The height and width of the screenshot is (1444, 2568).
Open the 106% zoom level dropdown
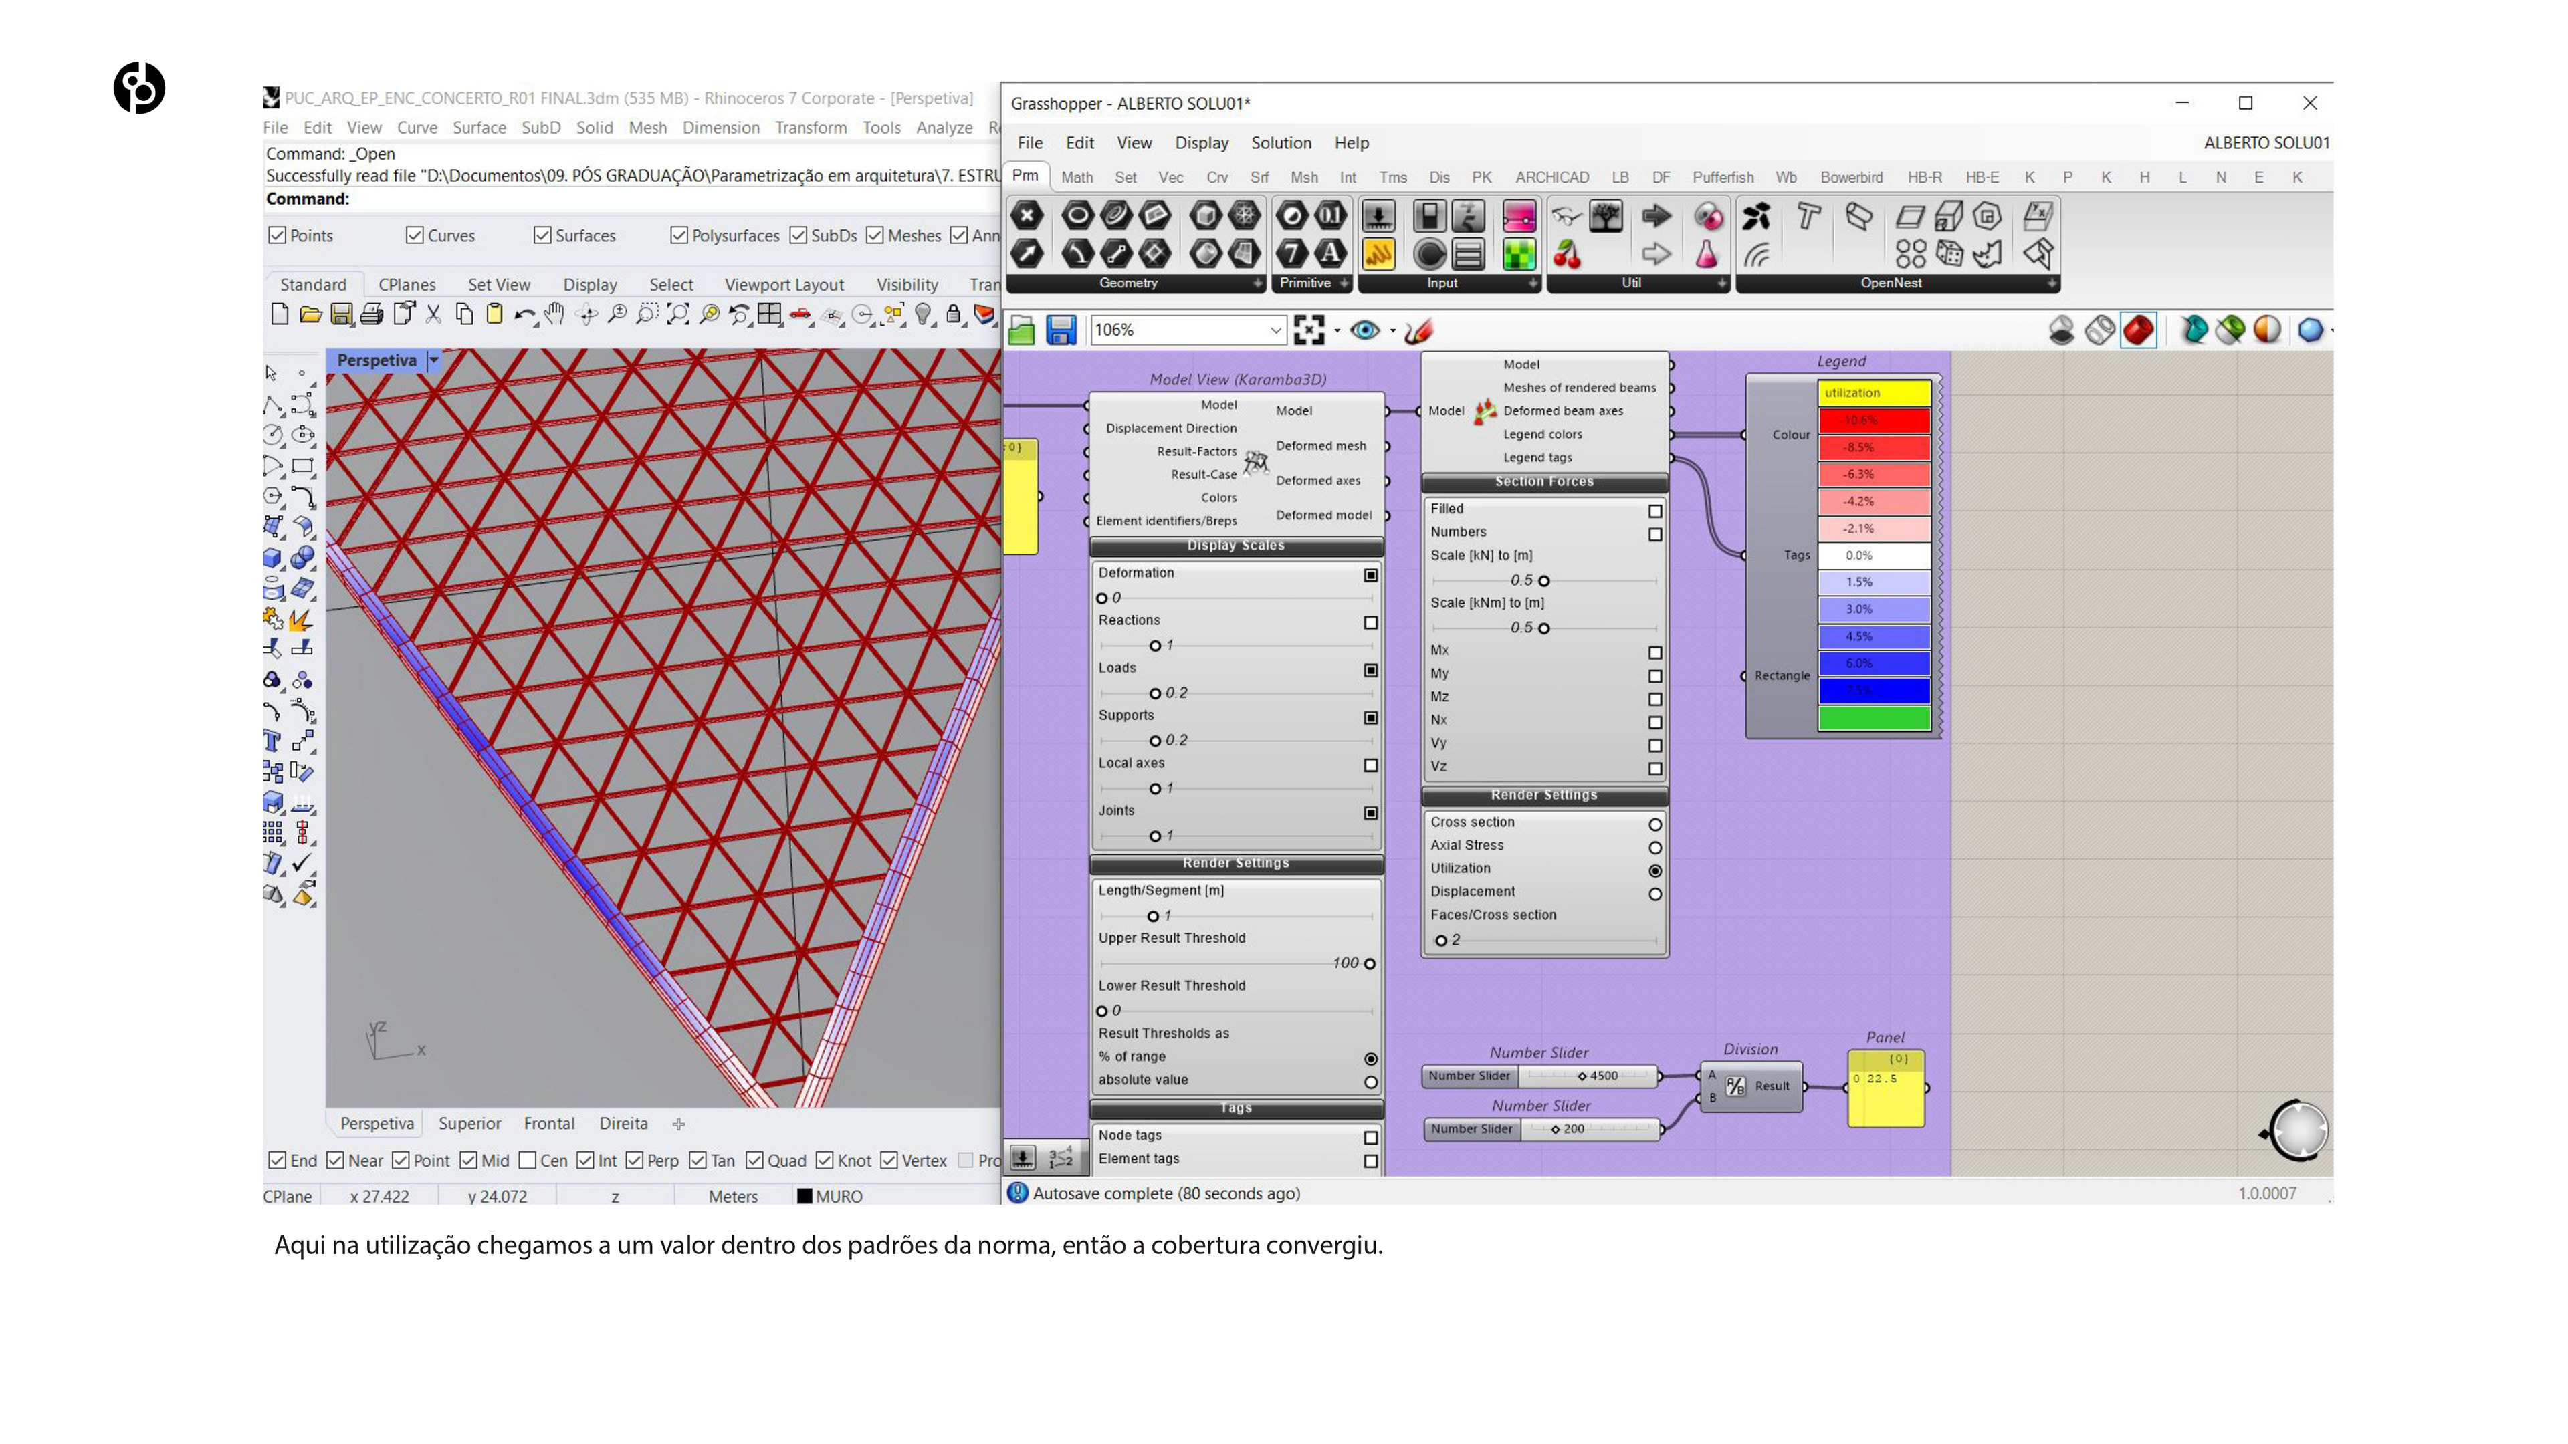[1275, 330]
